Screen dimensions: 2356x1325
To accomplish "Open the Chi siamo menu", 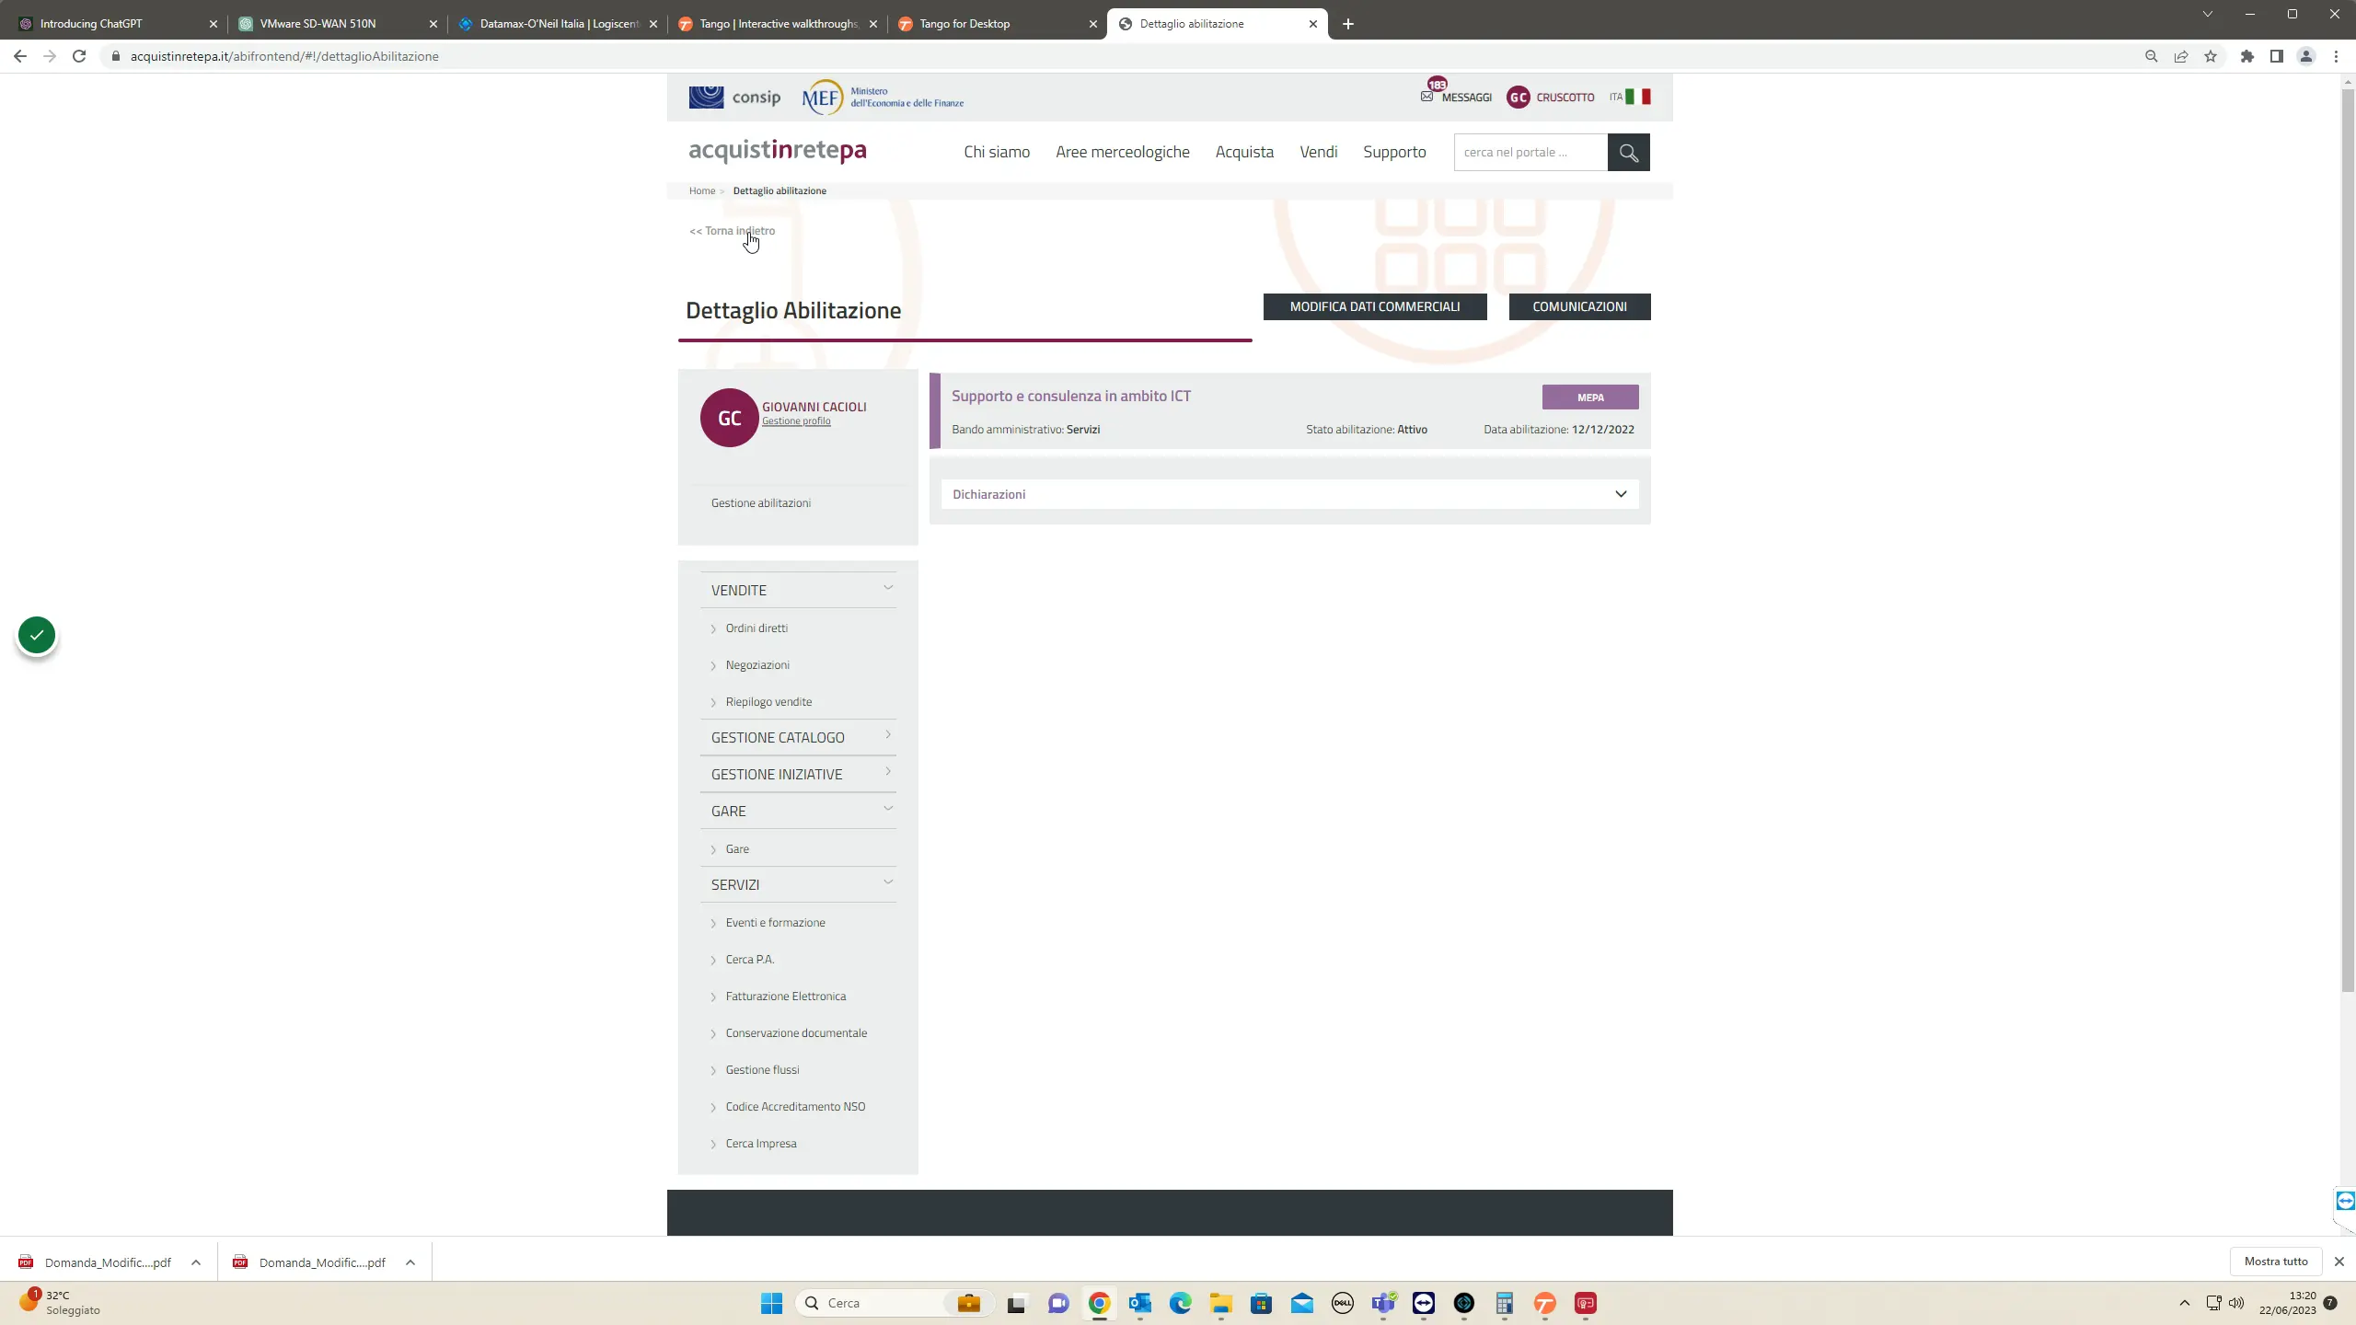I will point(997,152).
